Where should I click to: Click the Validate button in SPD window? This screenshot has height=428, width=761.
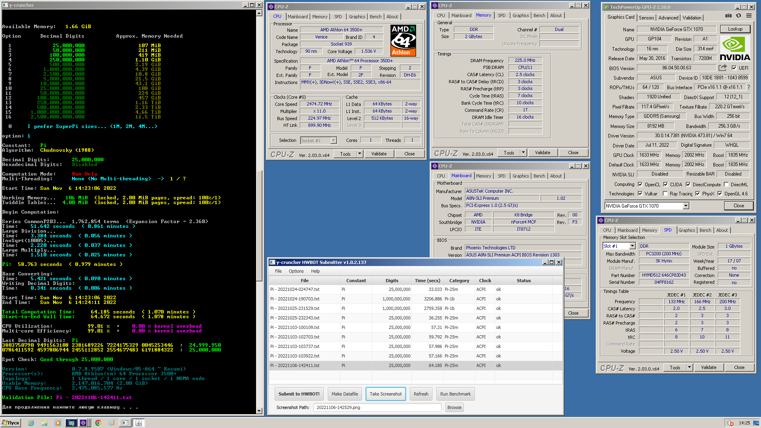[708, 367]
